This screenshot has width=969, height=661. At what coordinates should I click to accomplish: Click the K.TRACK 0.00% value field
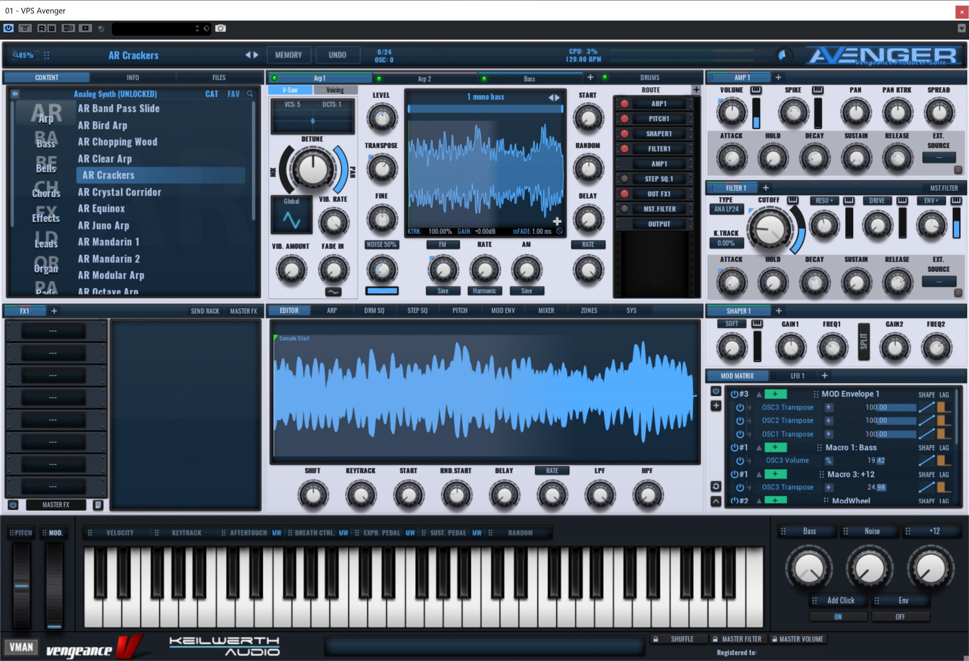(726, 243)
